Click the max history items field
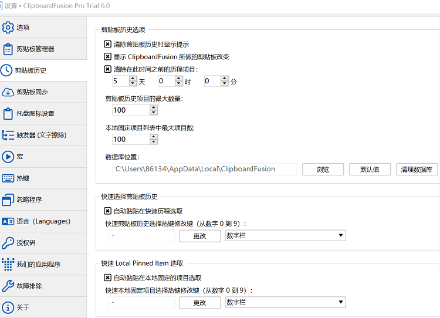 (131, 110)
